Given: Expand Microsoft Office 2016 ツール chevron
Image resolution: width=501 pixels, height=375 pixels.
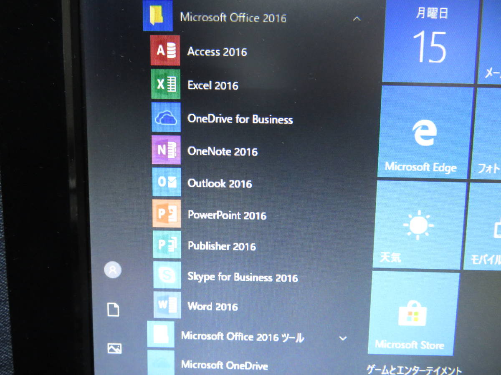Looking at the screenshot, I should click(343, 338).
